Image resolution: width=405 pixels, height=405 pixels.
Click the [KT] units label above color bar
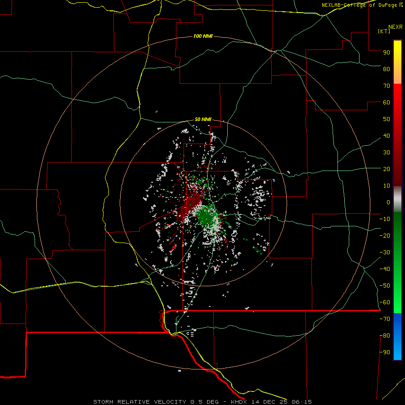(384, 31)
